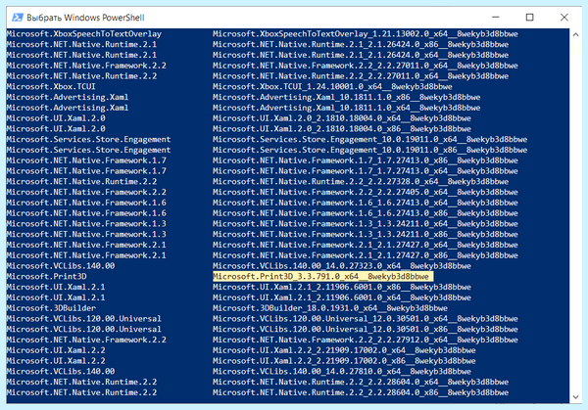Click Microsoft.UI.Xaml.2.1_2.11906.6001.0_x86 full name
The image size is (588, 410).
point(342,287)
